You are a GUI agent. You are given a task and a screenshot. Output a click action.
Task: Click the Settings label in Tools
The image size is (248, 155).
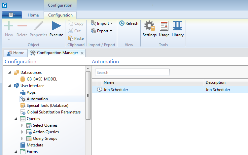(x=150, y=35)
